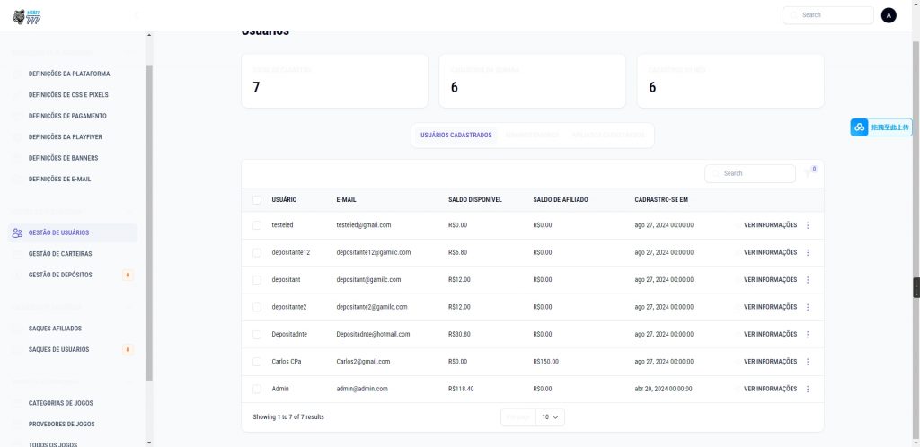Click Ver Informações for depositante12

[770, 252]
